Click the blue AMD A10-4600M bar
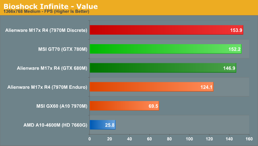This screenshot has height=146, width=258. coord(102,125)
